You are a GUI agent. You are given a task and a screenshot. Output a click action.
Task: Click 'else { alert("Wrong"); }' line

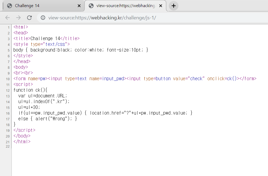coord(48,119)
